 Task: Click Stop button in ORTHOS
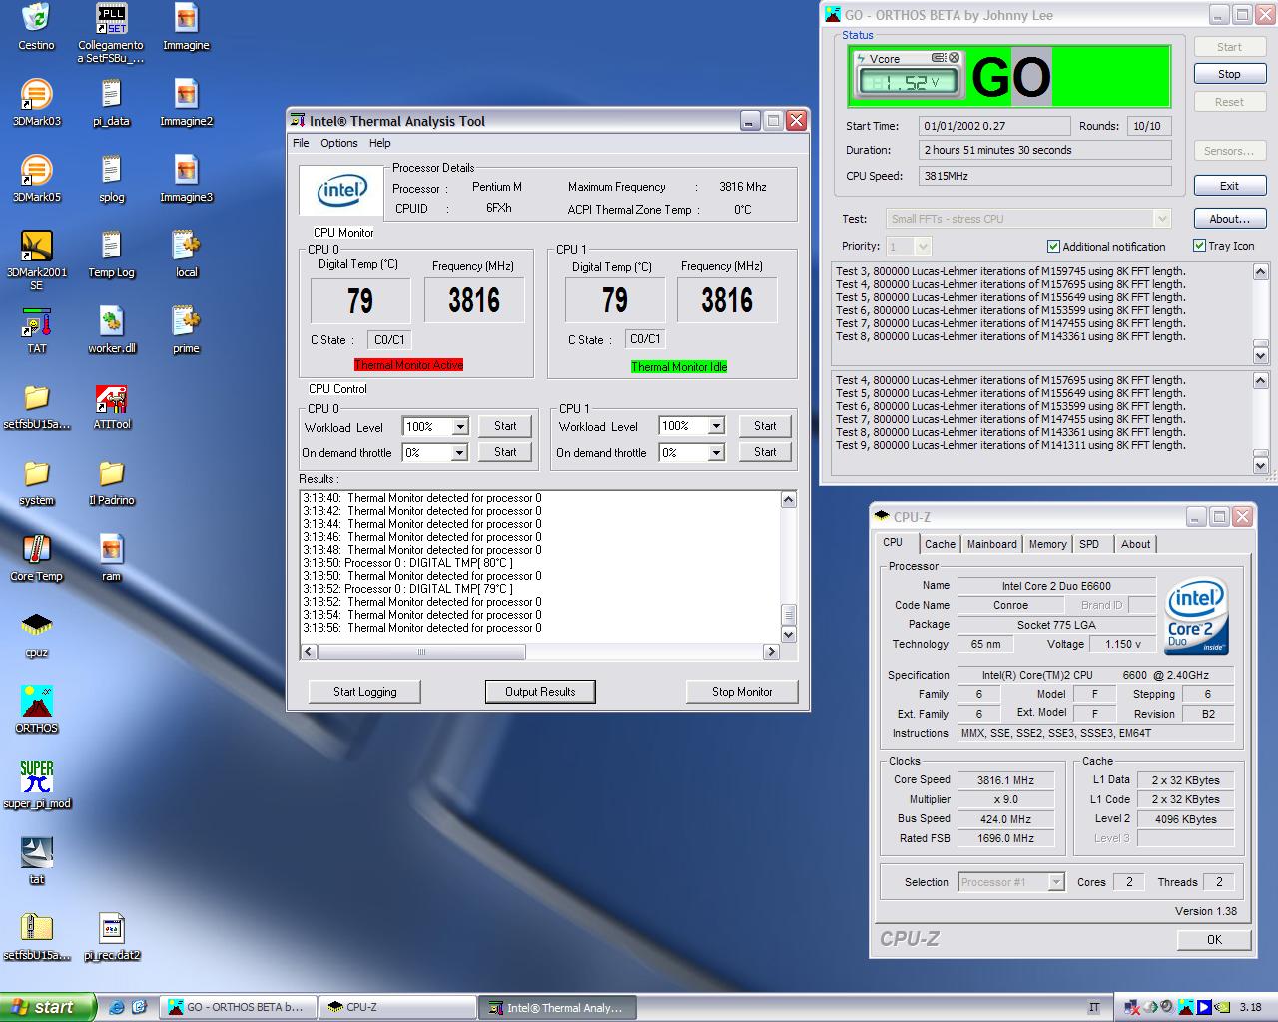(1229, 74)
